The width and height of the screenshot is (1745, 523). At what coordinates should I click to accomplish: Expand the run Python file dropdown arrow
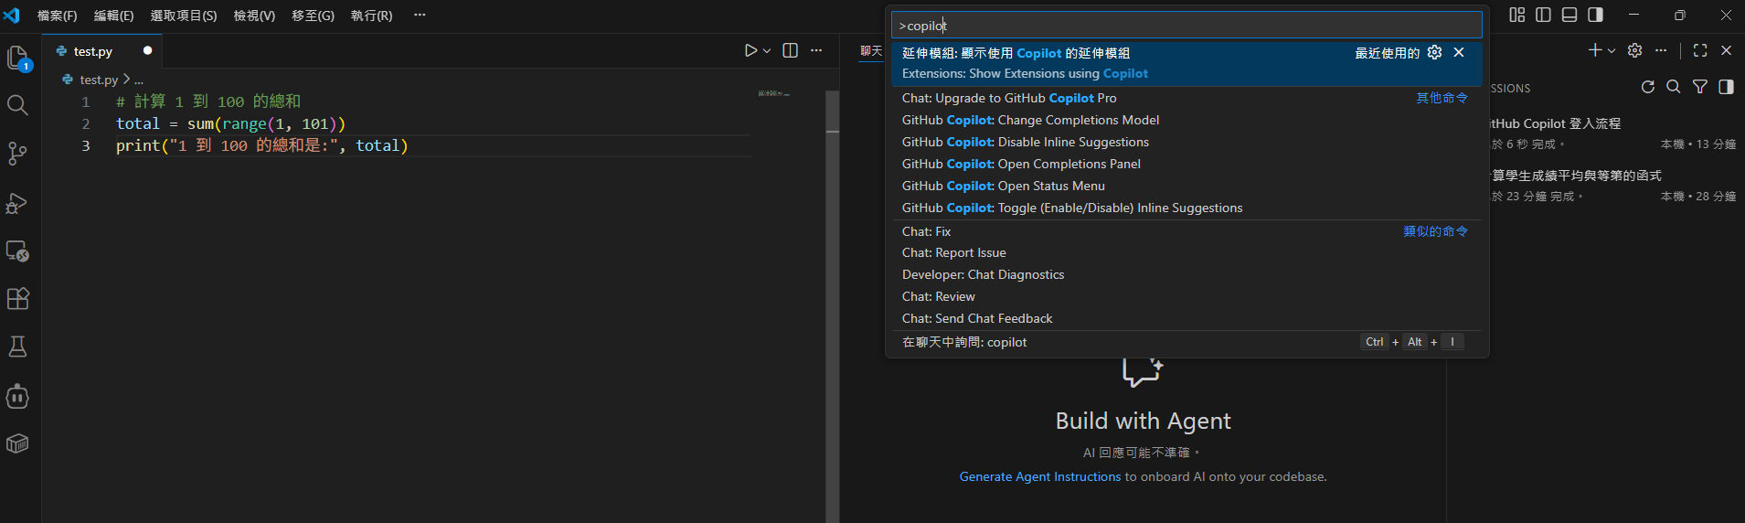tap(767, 51)
